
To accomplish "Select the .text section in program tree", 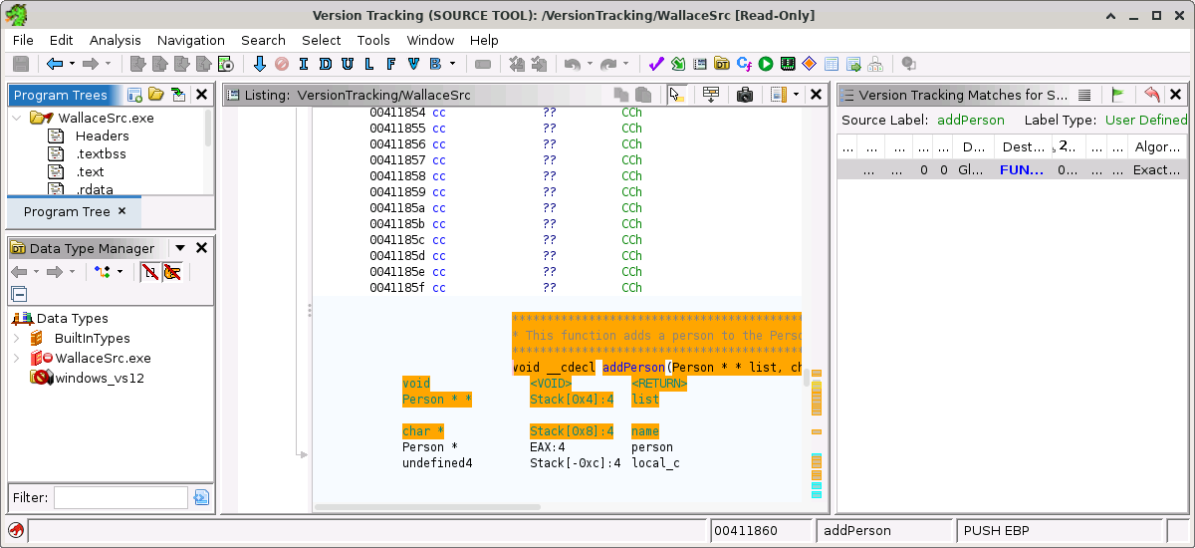I will point(90,171).
